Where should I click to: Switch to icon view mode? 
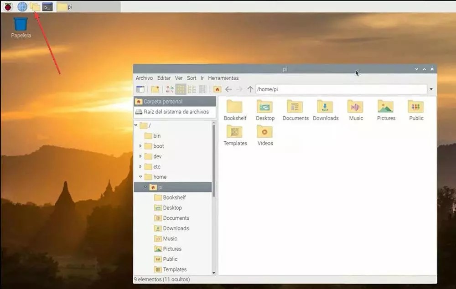pyautogui.click(x=180, y=89)
